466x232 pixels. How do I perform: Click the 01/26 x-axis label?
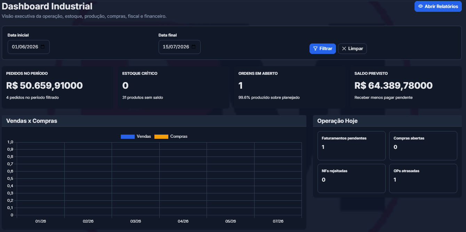coord(41,221)
